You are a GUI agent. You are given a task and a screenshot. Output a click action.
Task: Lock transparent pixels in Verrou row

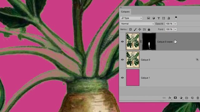[x=131, y=29]
